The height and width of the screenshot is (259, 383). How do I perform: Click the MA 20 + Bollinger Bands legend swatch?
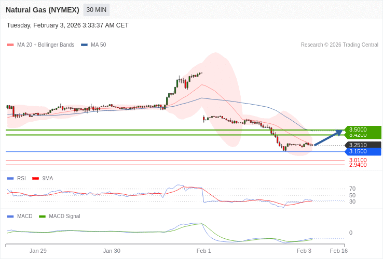(x=10, y=45)
